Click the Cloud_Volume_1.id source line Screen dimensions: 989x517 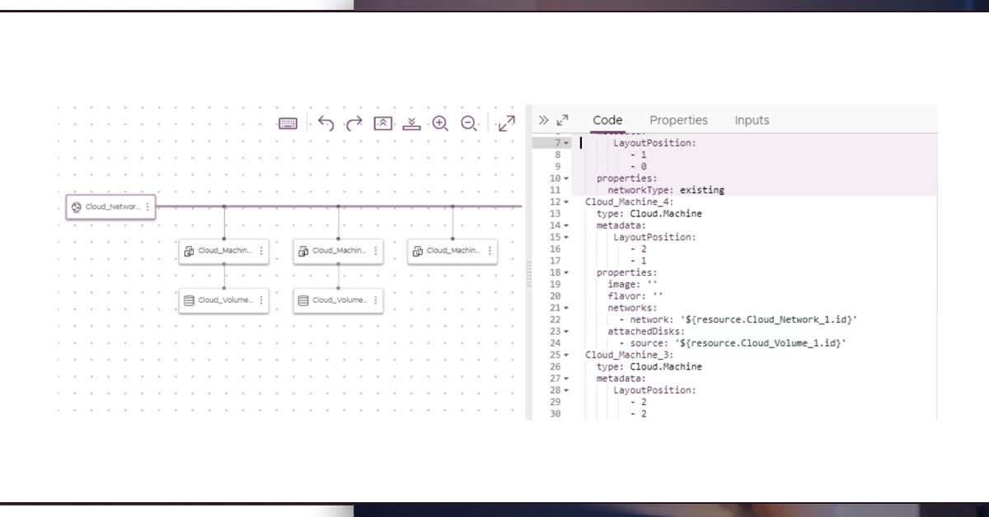point(733,343)
